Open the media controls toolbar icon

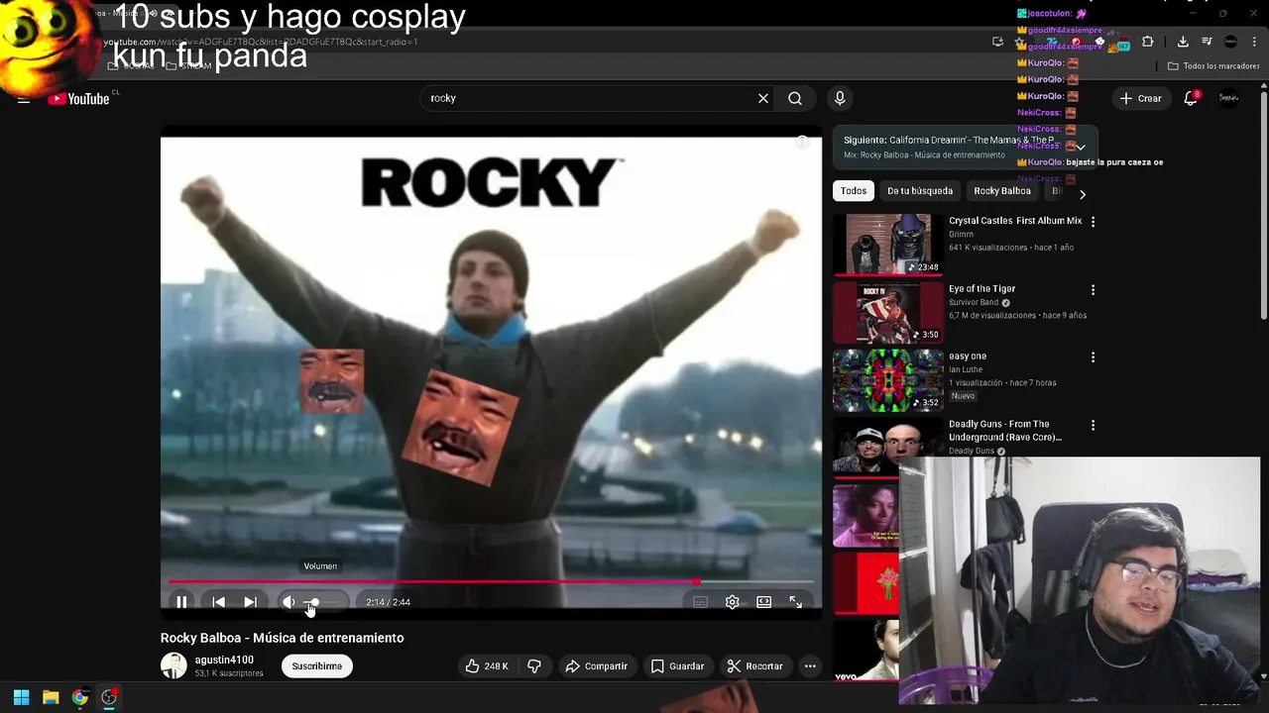click(x=1207, y=42)
